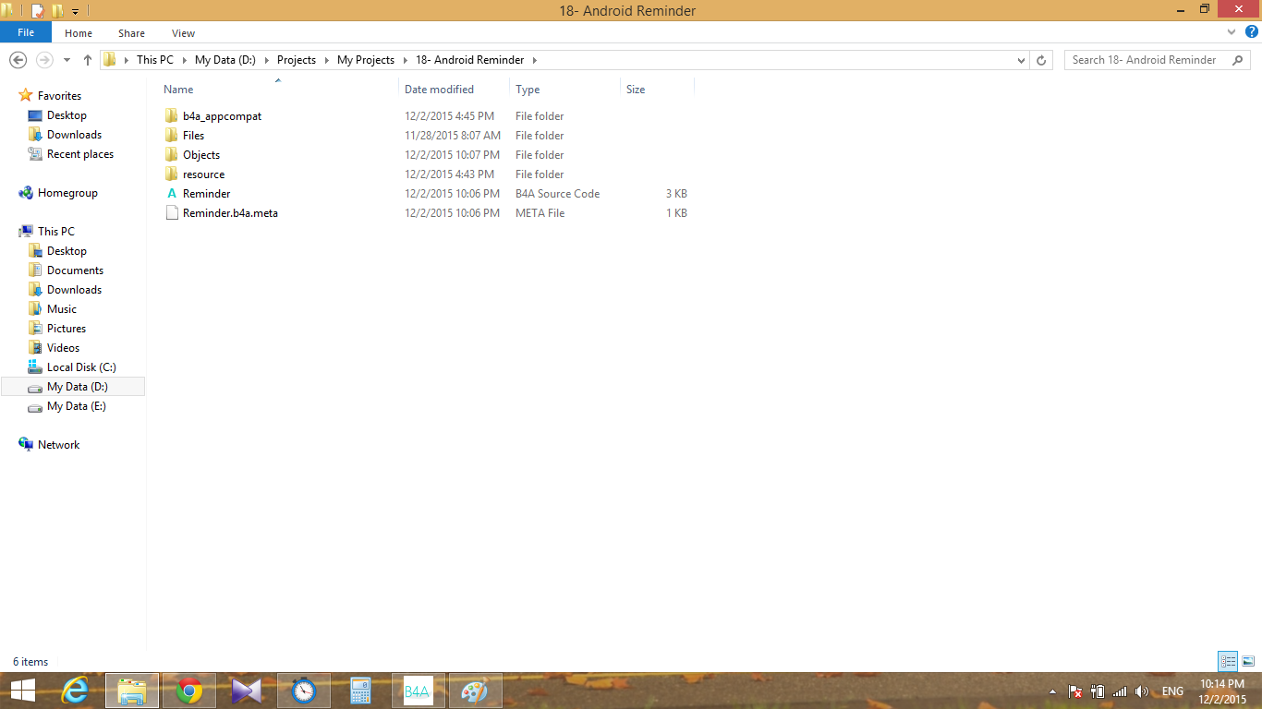The height and width of the screenshot is (709, 1262).
Task: Click the Up one level arrow
Action: (x=88, y=60)
